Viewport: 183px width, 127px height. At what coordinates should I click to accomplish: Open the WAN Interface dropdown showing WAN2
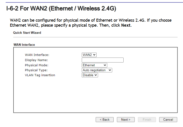[89, 55]
